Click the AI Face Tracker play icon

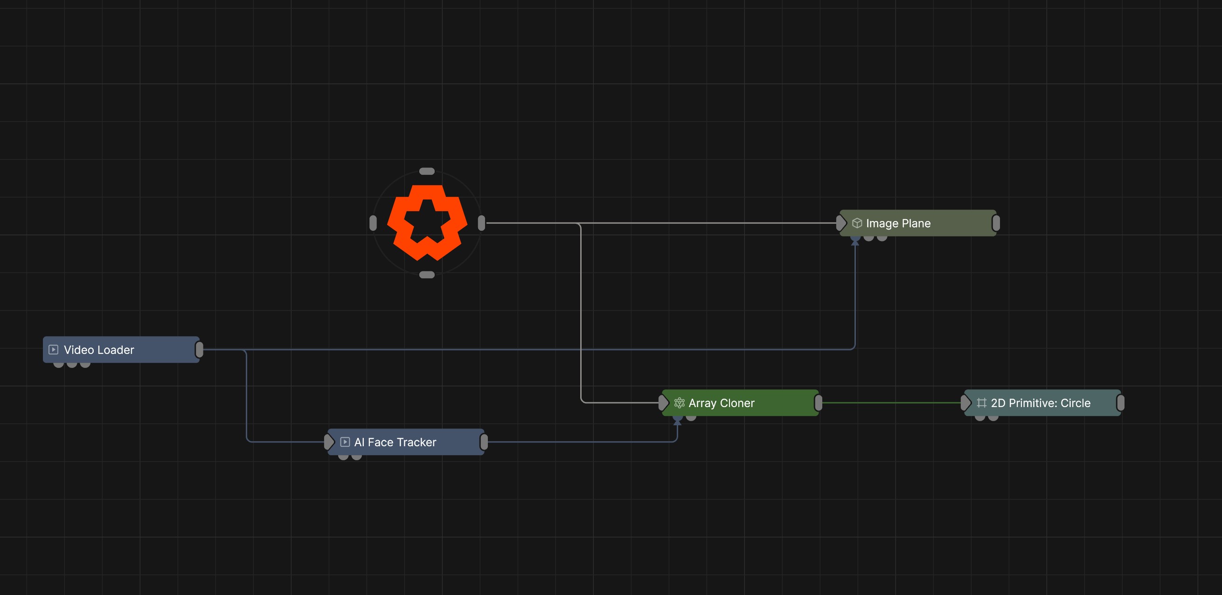pyautogui.click(x=345, y=442)
